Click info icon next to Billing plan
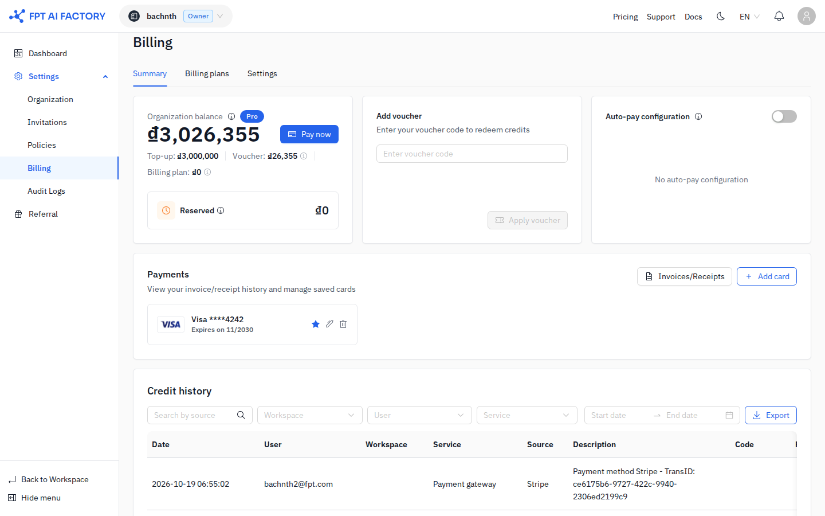Viewport: 825px width, 516px height. coord(207,172)
